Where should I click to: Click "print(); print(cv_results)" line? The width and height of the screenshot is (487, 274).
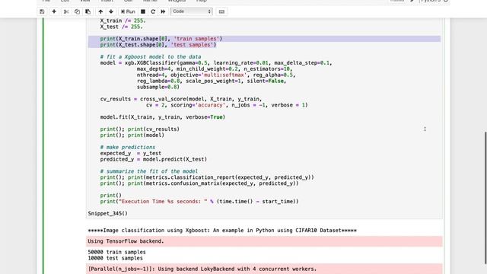(x=140, y=129)
